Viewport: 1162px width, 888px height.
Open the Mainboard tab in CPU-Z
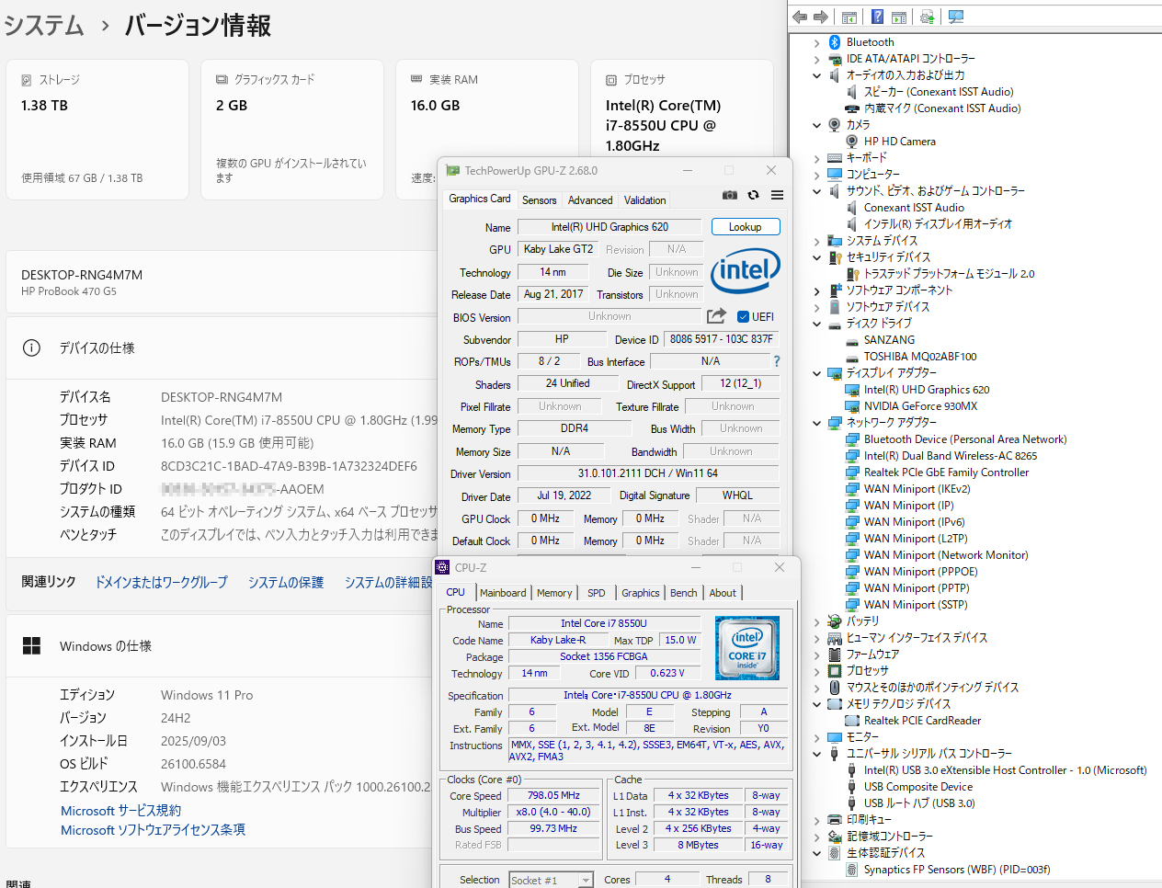(x=503, y=593)
